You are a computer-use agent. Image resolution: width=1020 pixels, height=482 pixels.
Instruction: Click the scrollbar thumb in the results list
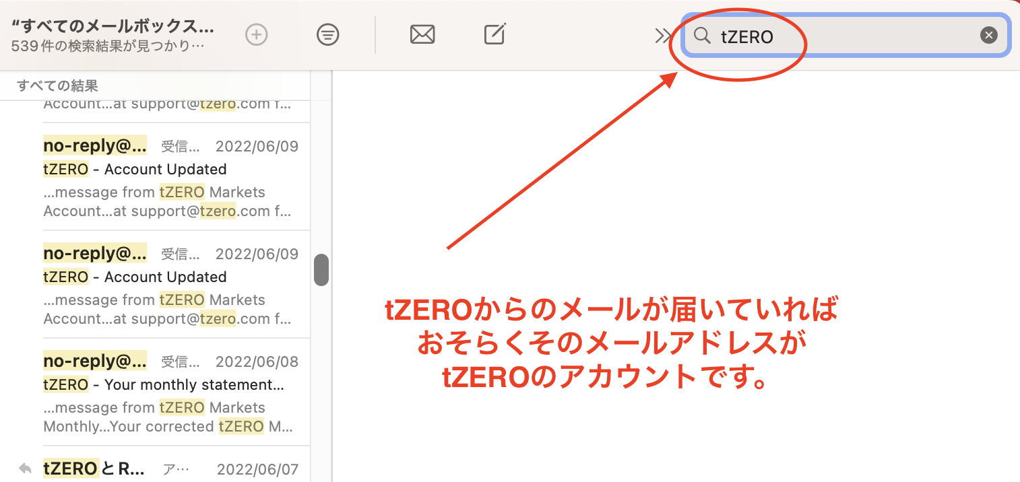coord(321,269)
